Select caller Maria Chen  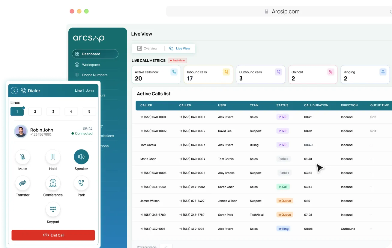148,159
